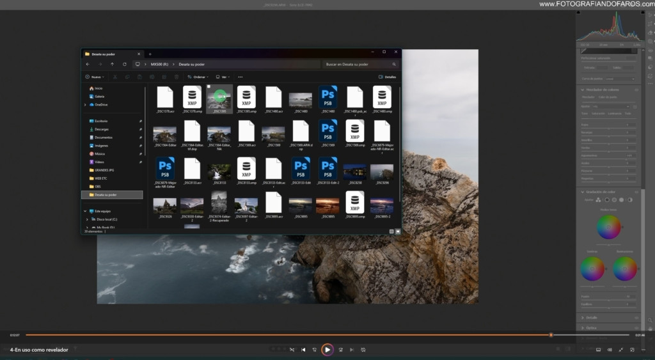Click the Cut icon in Explorer toolbar
Screen dimensions: 655x360
pyautogui.click(x=115, y=77)
